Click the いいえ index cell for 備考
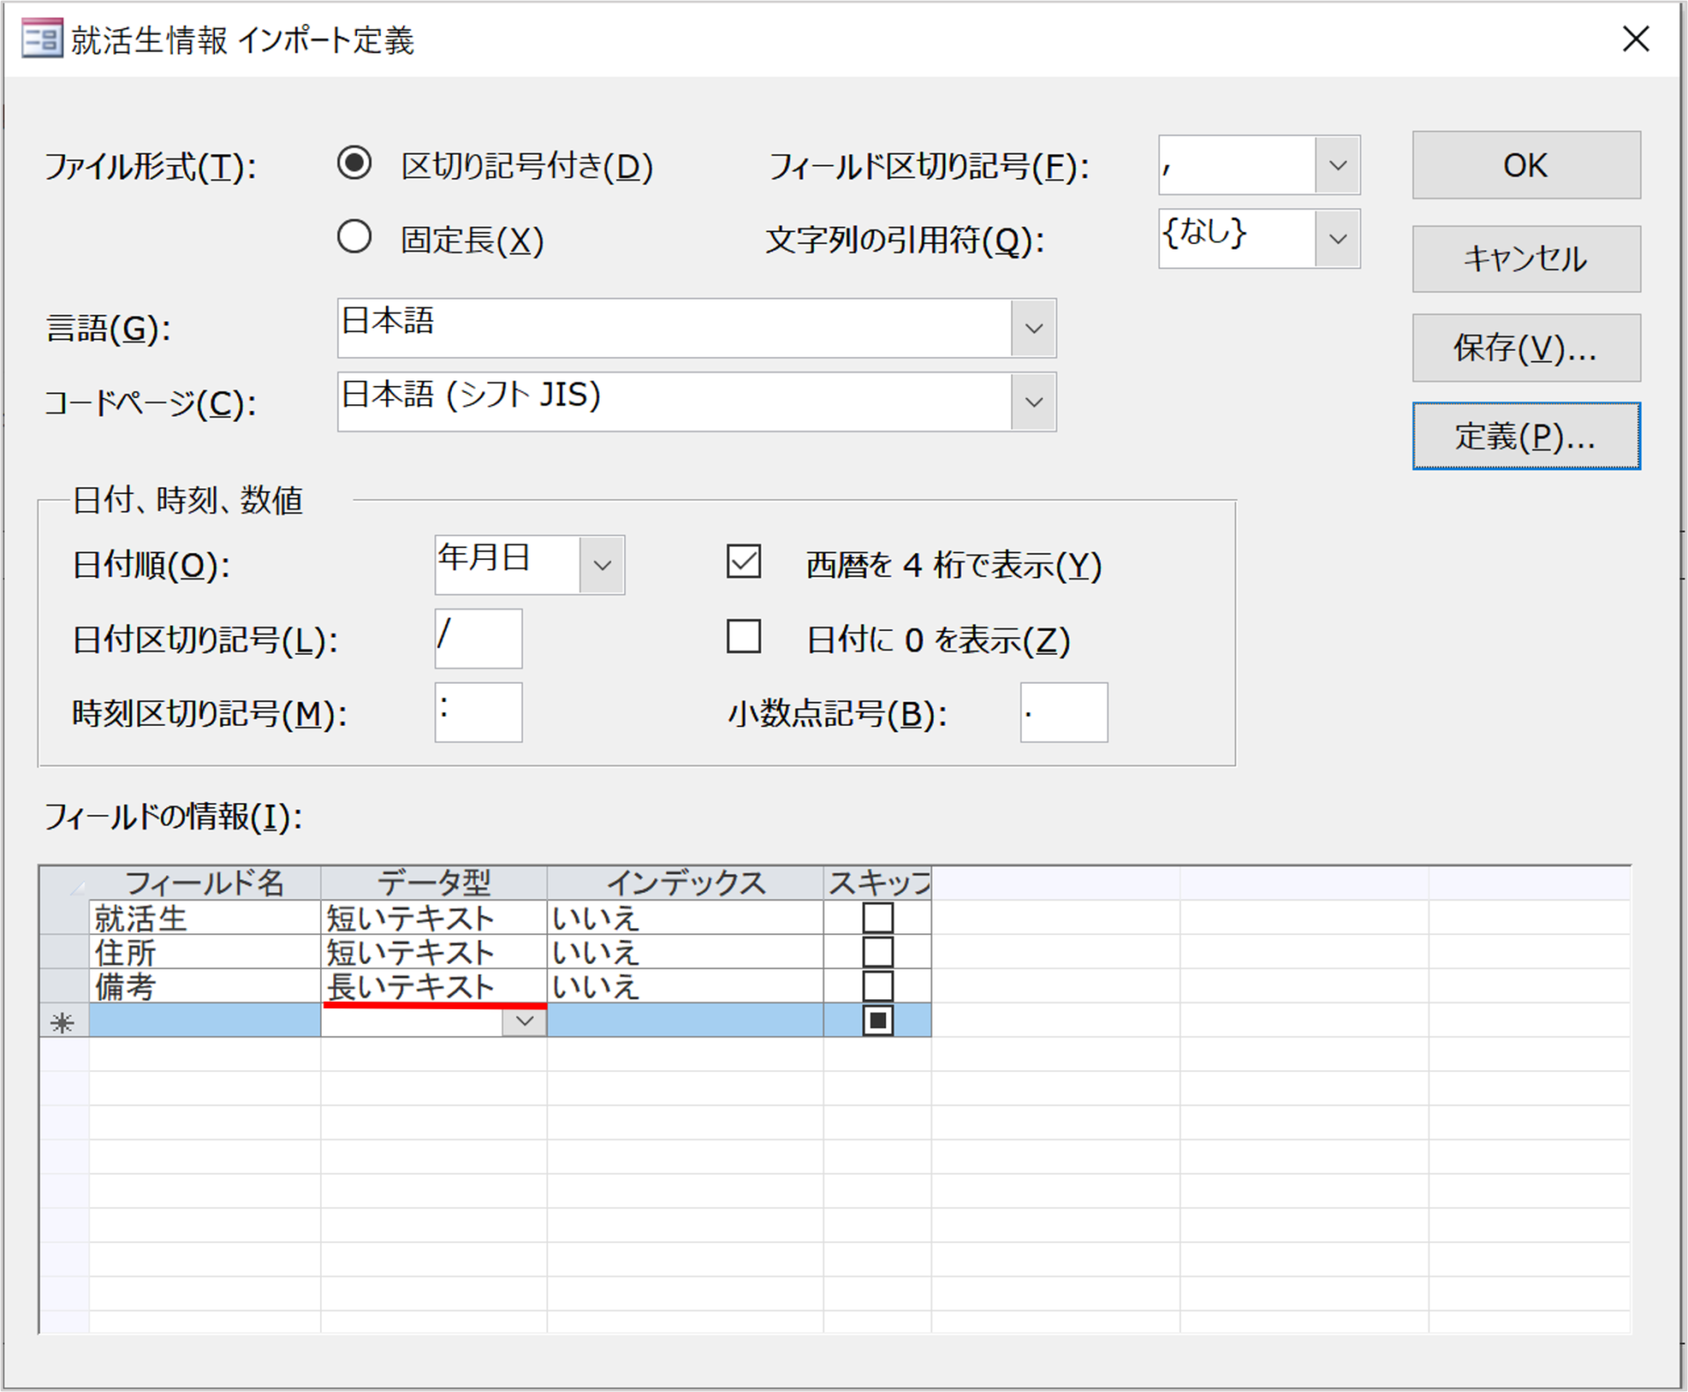 pyautogui.click(x=686, y=986)
